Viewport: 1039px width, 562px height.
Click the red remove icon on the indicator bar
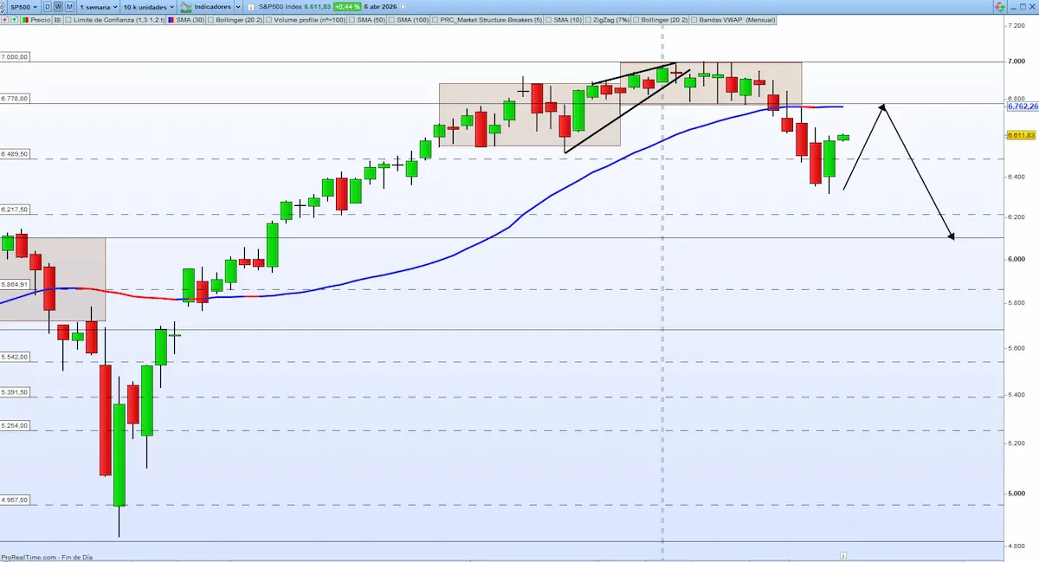click(x=5, y=19)
